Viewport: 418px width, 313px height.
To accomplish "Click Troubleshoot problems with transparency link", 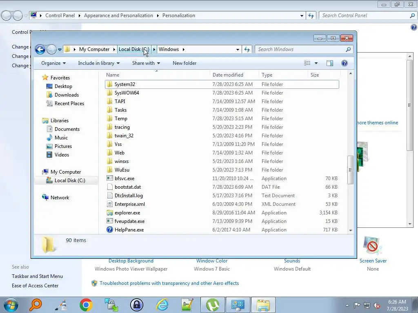I will coord(169,283).
